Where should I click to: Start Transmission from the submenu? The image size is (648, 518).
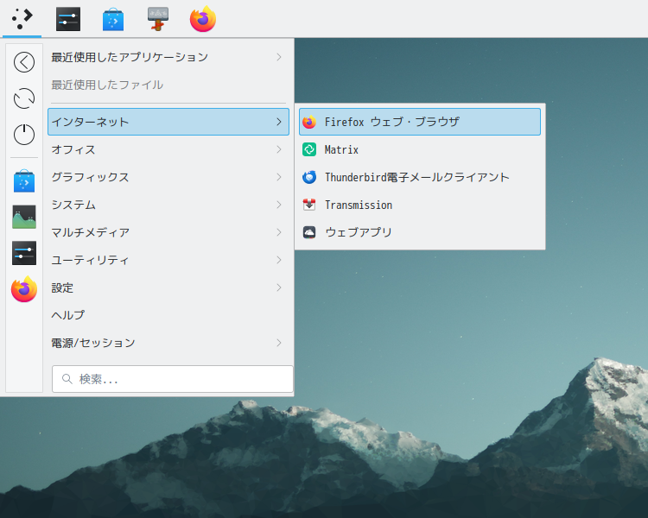coord(419,205)
